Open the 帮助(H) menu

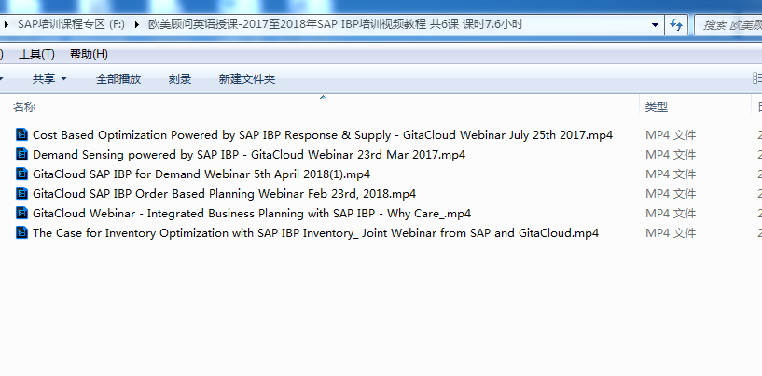pyautogui.click(x=89, y=54)
